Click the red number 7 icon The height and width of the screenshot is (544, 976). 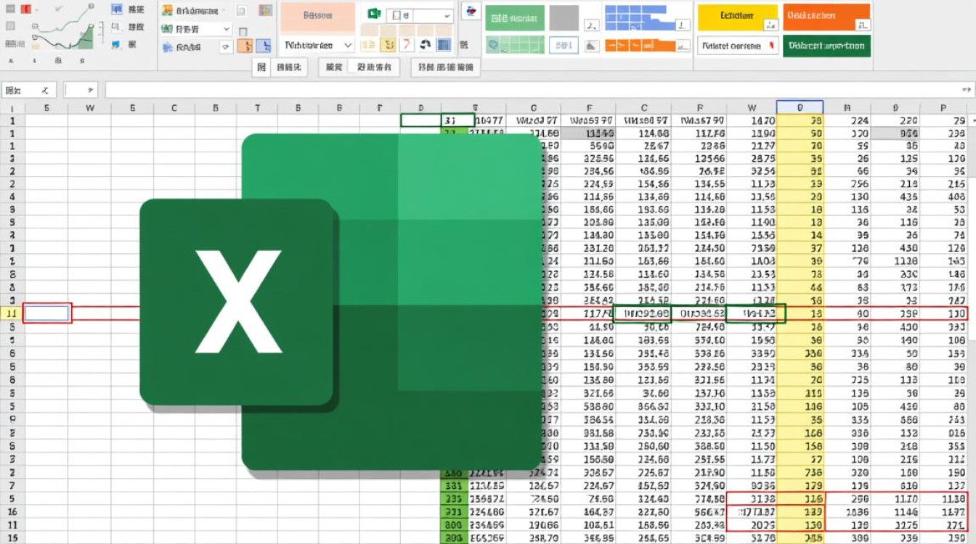[x=408, y=45]
